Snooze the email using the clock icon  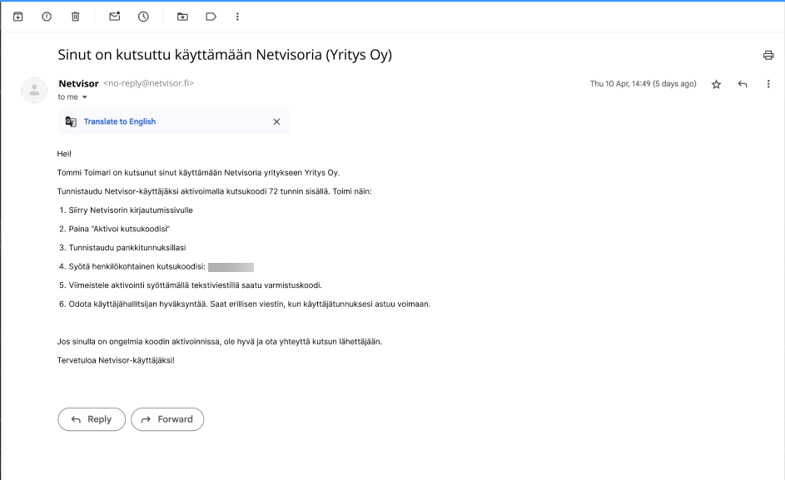point(144,17)
